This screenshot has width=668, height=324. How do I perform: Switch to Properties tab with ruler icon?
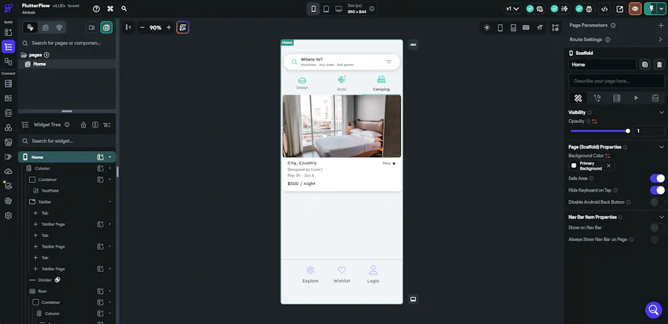click(x=578, y=98)
